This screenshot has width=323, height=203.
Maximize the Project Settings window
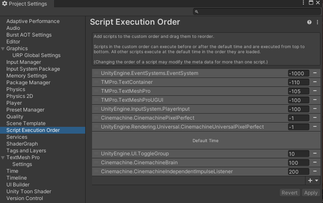tap(311, 3)
